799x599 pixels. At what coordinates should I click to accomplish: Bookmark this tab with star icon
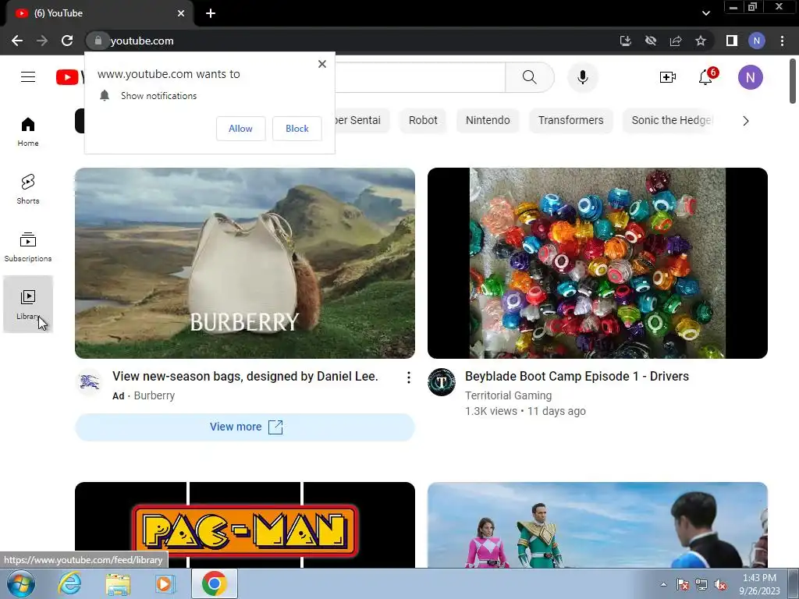pyautogui.click(x=701, y=41)
